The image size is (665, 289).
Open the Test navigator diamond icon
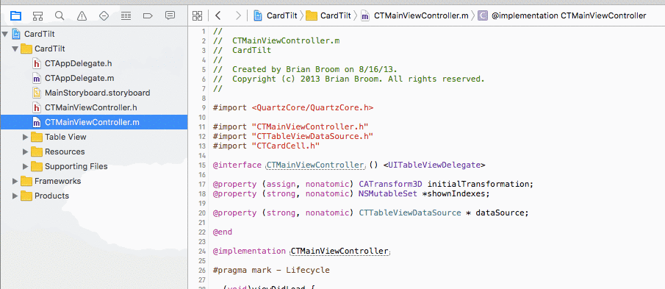coord(104,16)
